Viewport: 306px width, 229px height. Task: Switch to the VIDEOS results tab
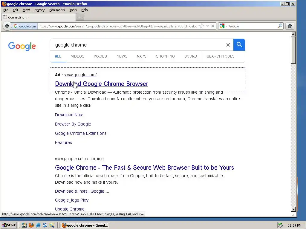(x=77, y=56)
